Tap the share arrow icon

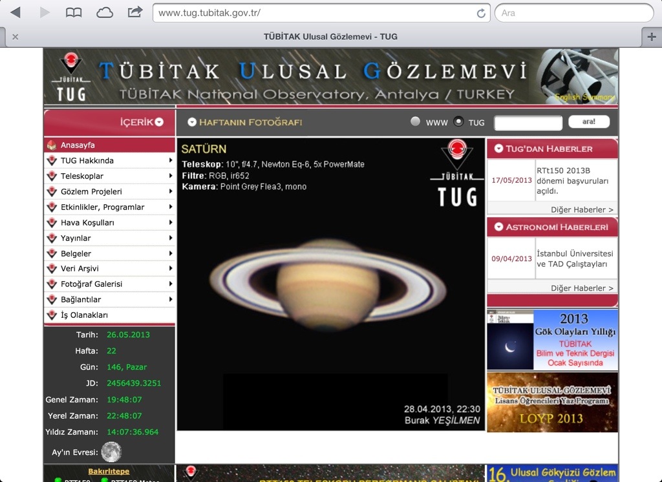click(x=135, y=12)
